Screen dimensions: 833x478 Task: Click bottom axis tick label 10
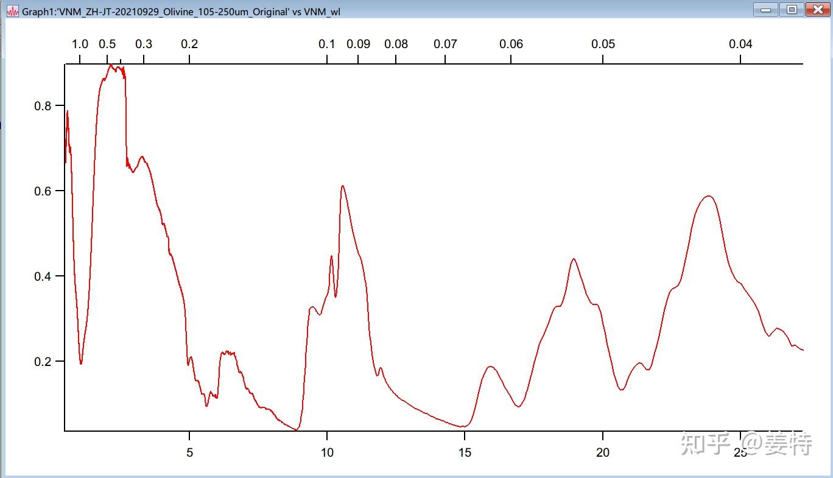327,452
